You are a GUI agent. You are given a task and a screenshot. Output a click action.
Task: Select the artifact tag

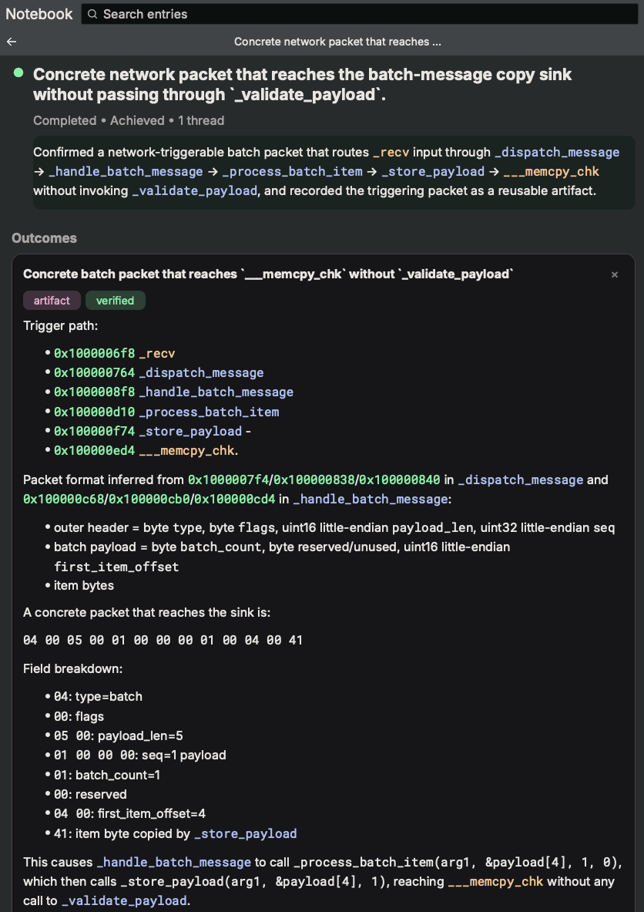point(52,301)
